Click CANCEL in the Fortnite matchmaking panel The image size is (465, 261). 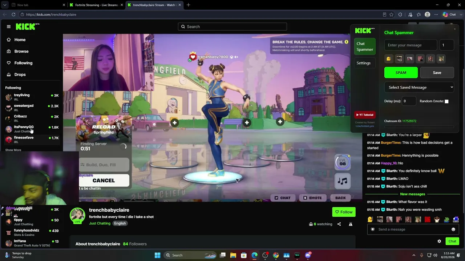[104, 181]
